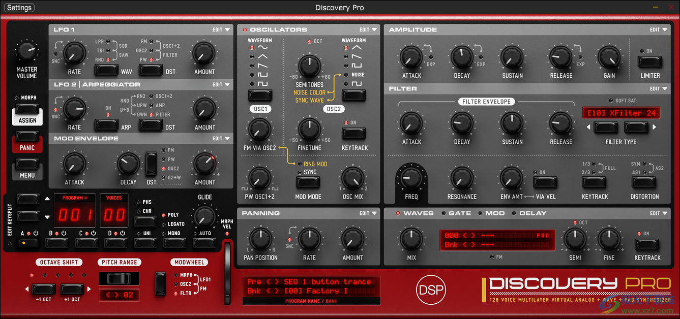Open the Settings menu
Screen dimensions: 680x319
pyautogui.click(x=19, y=7)
